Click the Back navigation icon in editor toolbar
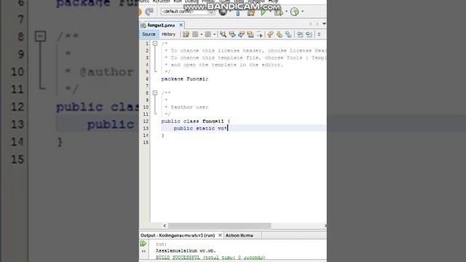Image resolution: width=466 pixels, height=262 pixels. pyautogui.click(x=195, y=34)
